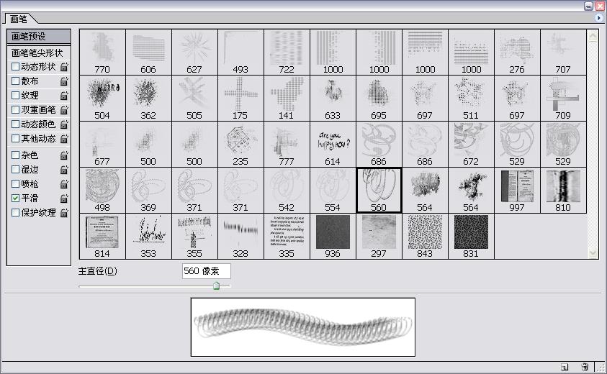Viewport: 607px width, 374px height.
Task: Click the preset list scrollbar down arrow
Action: point(593,252)
